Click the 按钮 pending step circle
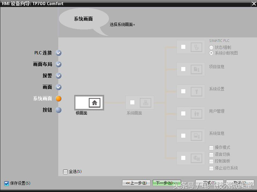 click(59, 110)
